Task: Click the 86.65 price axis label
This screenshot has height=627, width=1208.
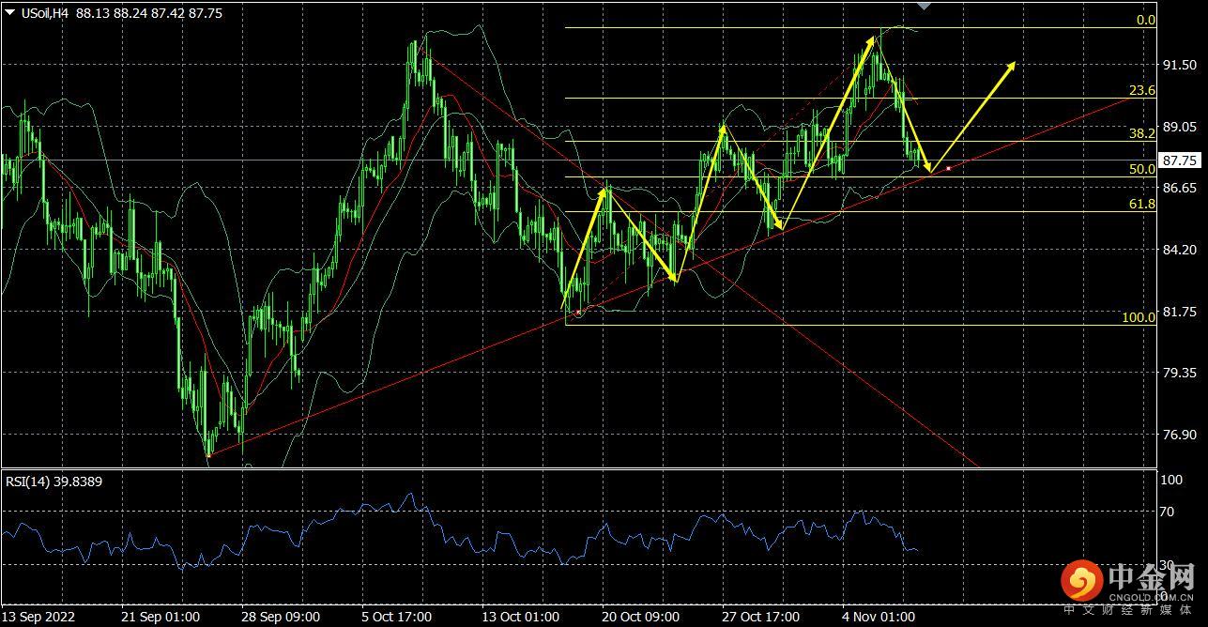Action: tap(1178, 188)
